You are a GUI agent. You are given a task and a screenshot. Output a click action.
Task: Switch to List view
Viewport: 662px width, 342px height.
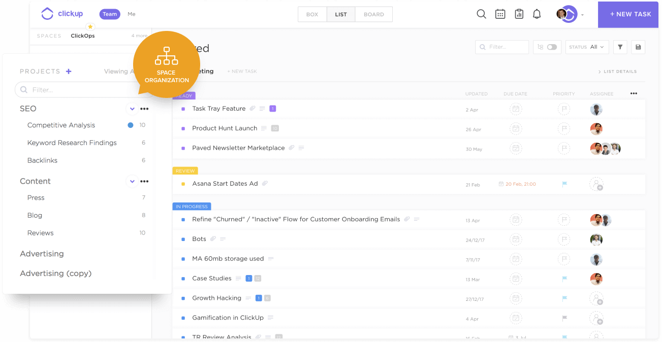coord(341,14)
